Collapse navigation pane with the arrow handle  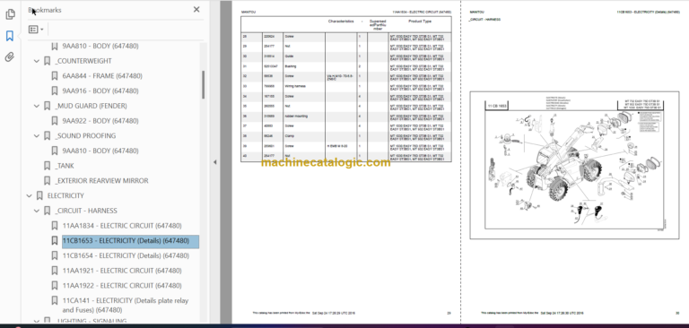click(x=215, y=162)
